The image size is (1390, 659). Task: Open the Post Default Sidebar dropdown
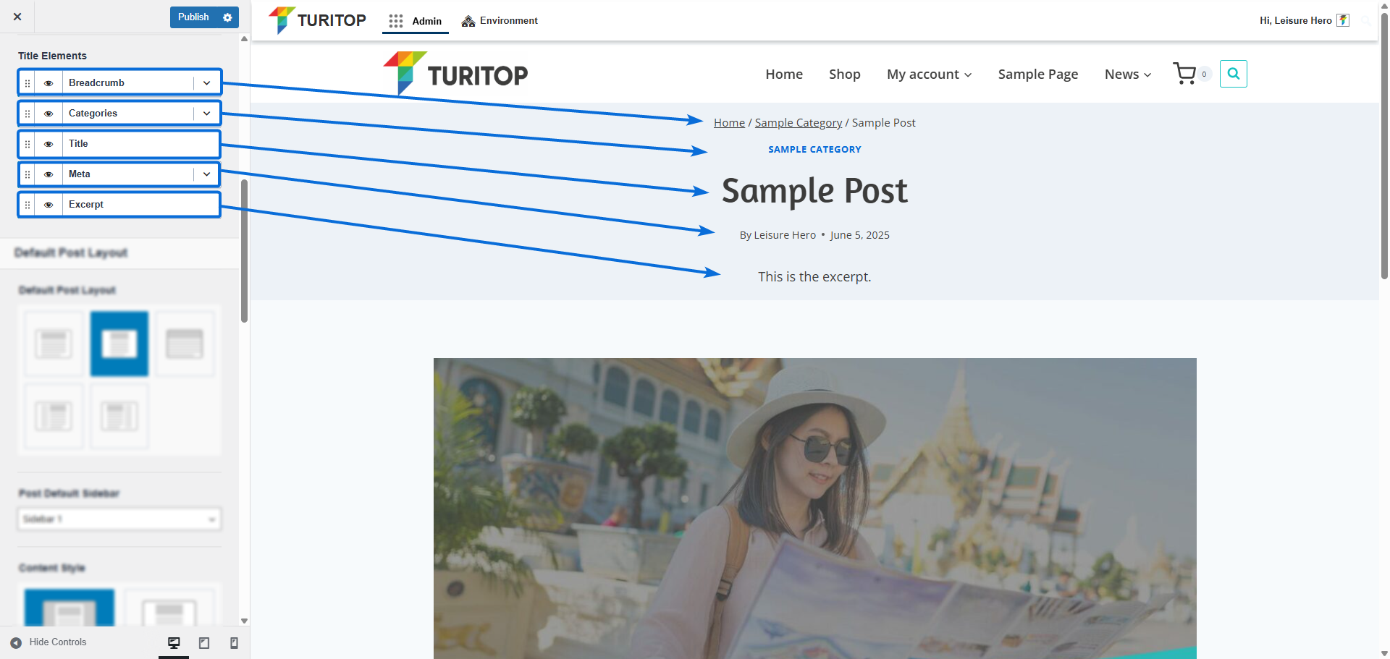point(119,519)
